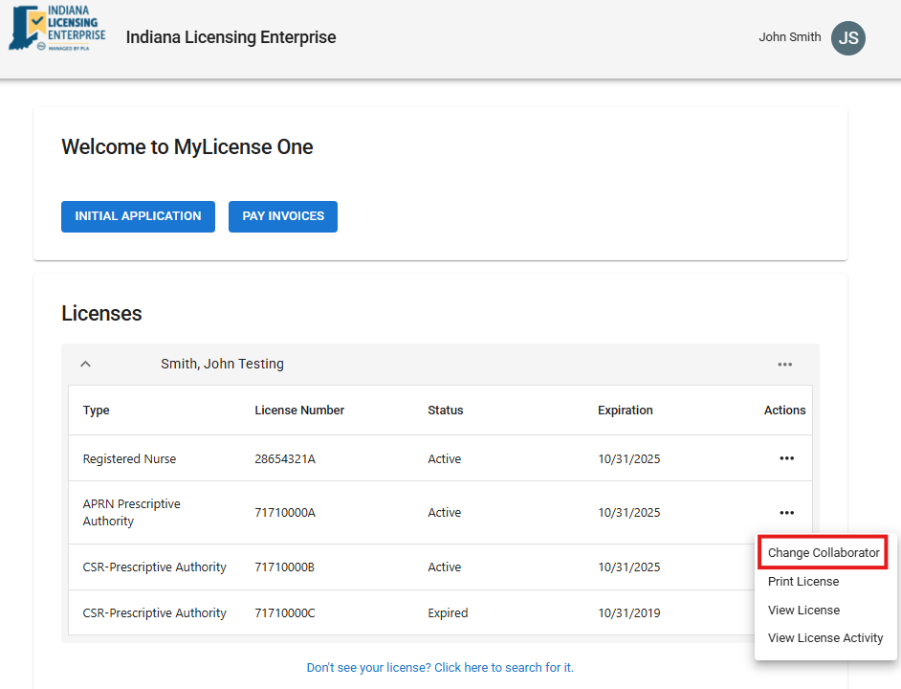Screen dimensions: 901x689
Task: Start an Initial Application
Action: [138, 216]
